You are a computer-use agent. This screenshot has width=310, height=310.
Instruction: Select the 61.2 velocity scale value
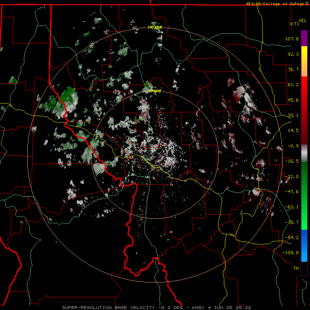(293, 85)
